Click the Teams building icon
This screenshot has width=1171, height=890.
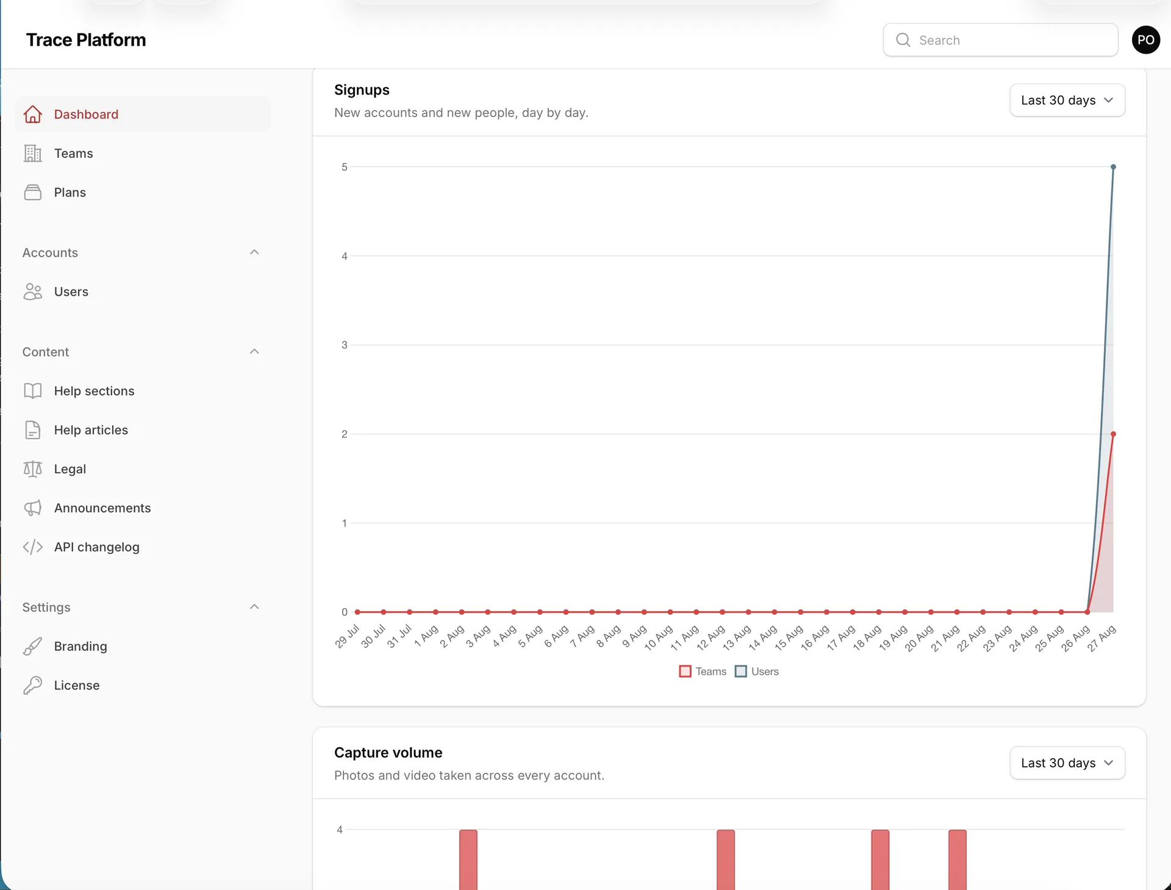click(33, 153)
